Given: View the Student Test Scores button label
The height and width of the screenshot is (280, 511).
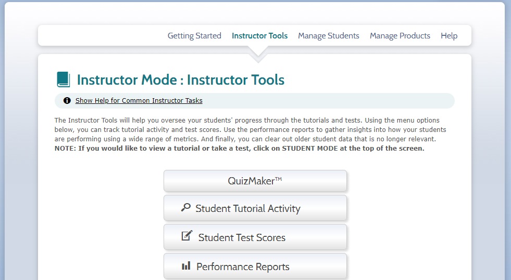Looking at the screenshot, I should [x=242, y=238].
